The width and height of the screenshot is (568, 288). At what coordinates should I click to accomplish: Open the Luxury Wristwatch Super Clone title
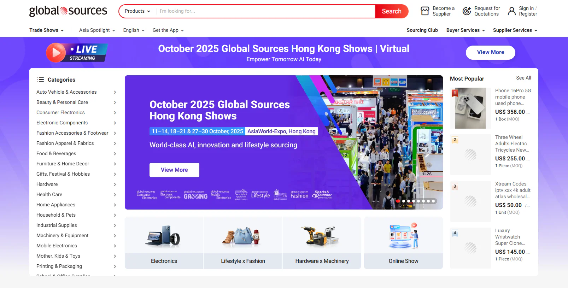tap(510, 237)
